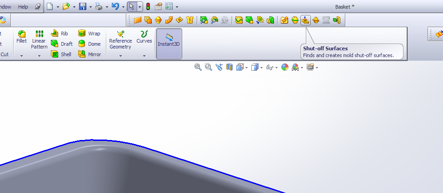Screen dimensions: 443x193
Task: Expand the Fillet dropdown arrow
Action: tap(21, 56)
